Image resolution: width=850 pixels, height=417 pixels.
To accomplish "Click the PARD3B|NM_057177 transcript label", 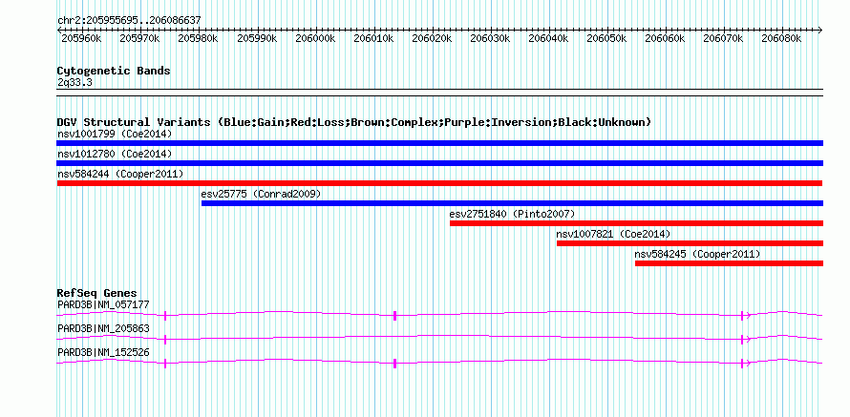I will coord(103,304).
